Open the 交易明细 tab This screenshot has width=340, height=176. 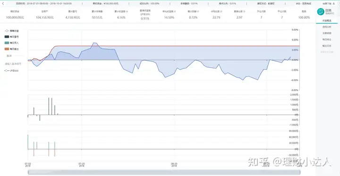327,33
